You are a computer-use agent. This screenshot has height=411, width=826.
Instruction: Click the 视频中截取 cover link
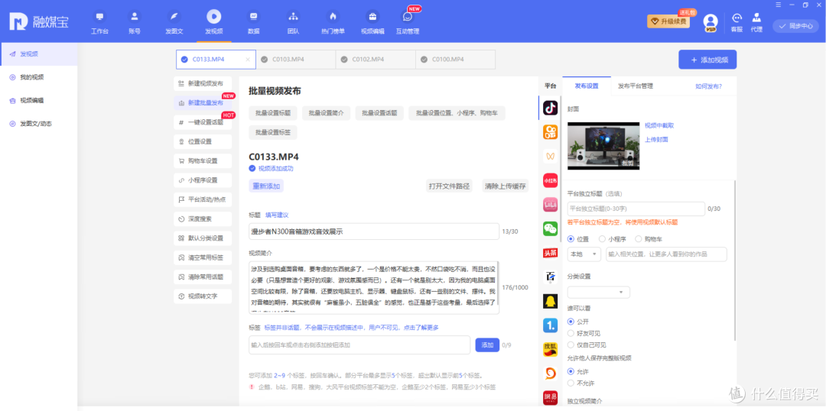click(x=659, y=126)
